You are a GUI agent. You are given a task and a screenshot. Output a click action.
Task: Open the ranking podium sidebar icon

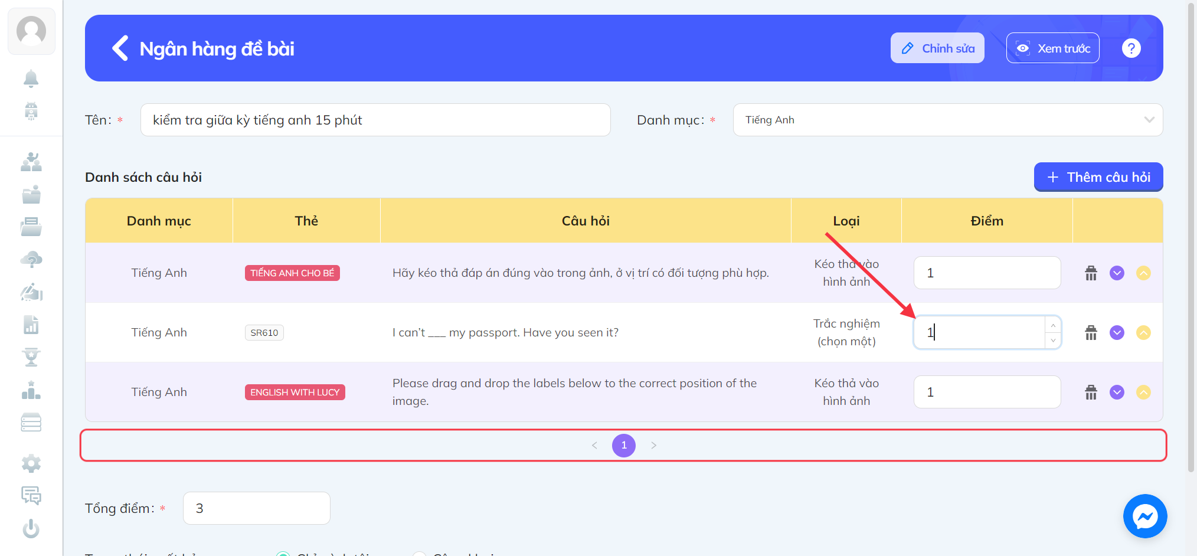pos(31,390)
